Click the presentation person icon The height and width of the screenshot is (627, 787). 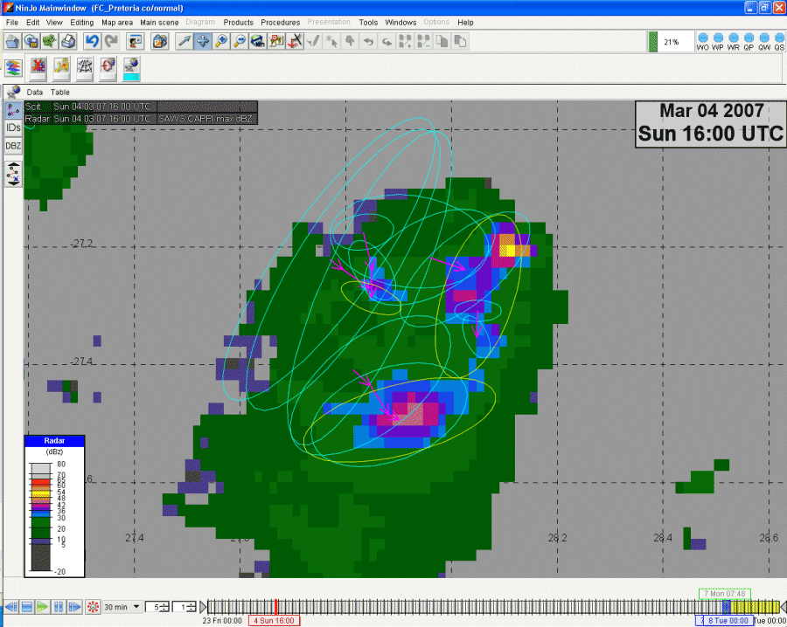click(135, 42)
